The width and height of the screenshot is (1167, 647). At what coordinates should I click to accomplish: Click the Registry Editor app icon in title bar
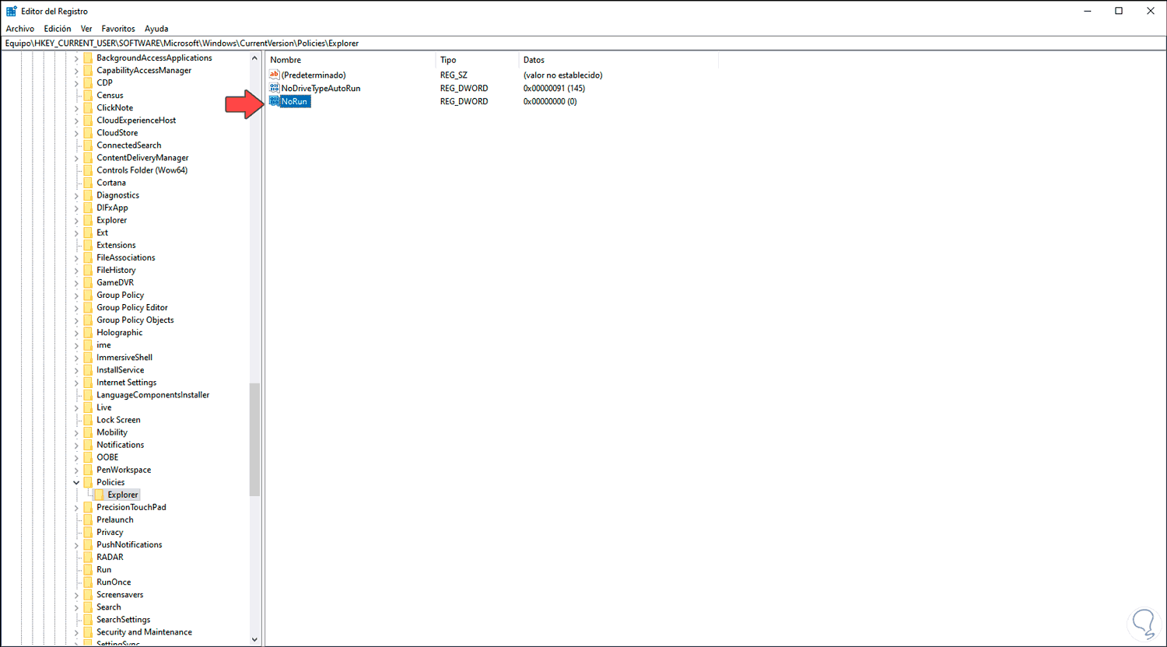[x=12, y=11]
